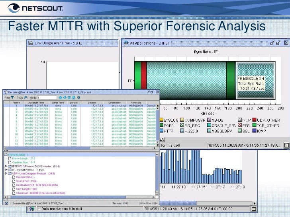Sort by the Delta Time column header

(58, 103)
